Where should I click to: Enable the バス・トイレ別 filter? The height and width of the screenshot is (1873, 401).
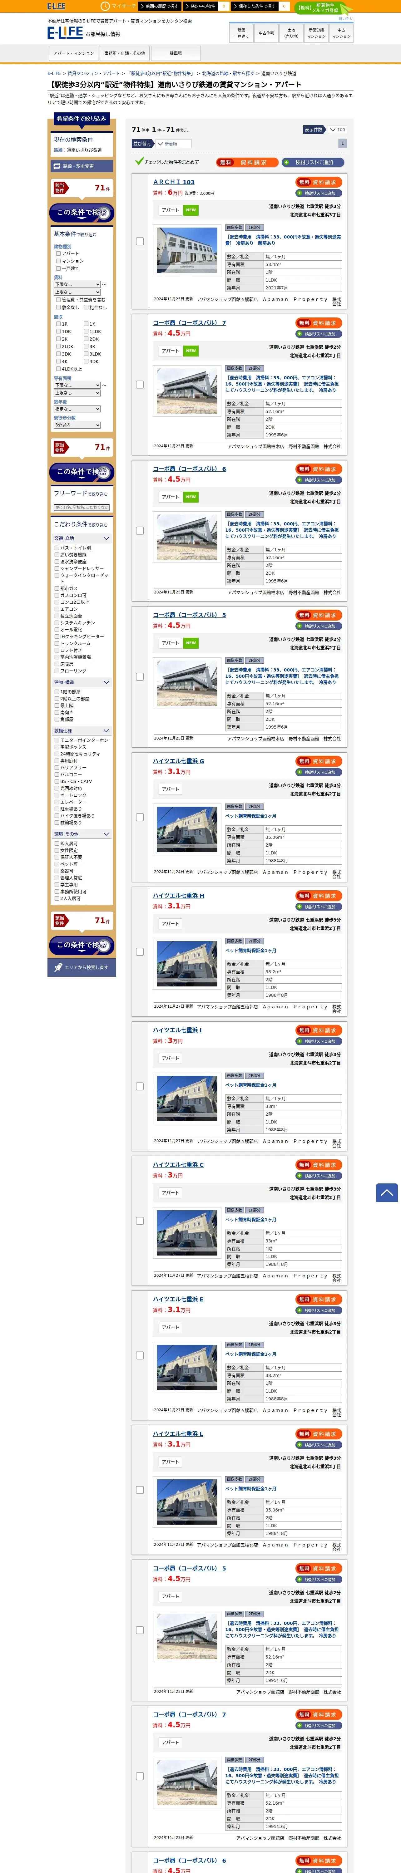(x=57, y=548)
